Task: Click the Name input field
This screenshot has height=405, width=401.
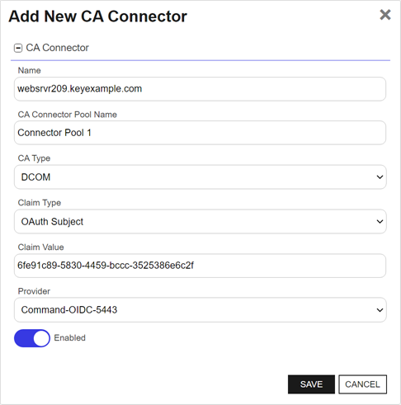Action: (x=200, y=89)
